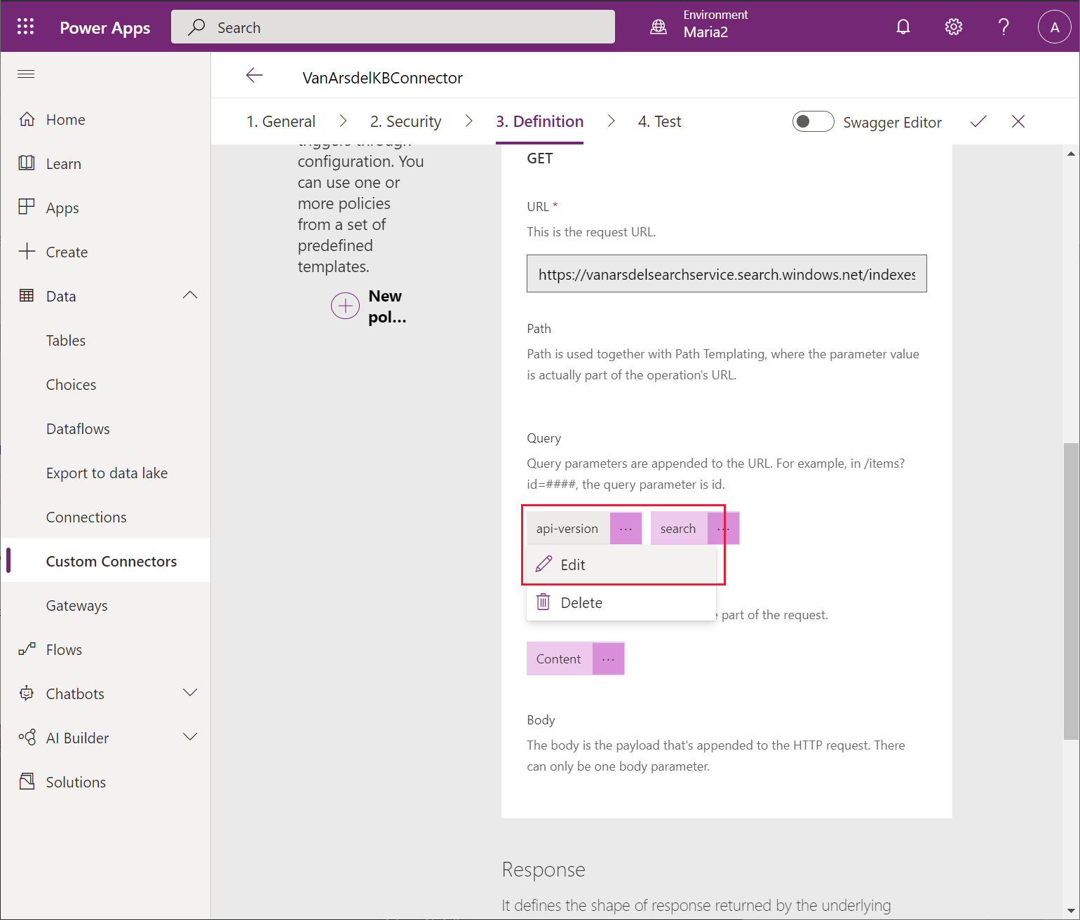Click the search query parameter chip
The image size is (1080, 920).
678,528
